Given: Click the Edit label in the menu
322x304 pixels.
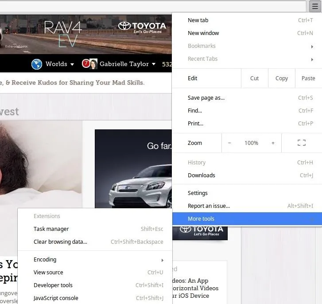Looking at the screenshot, I should 192,78.
